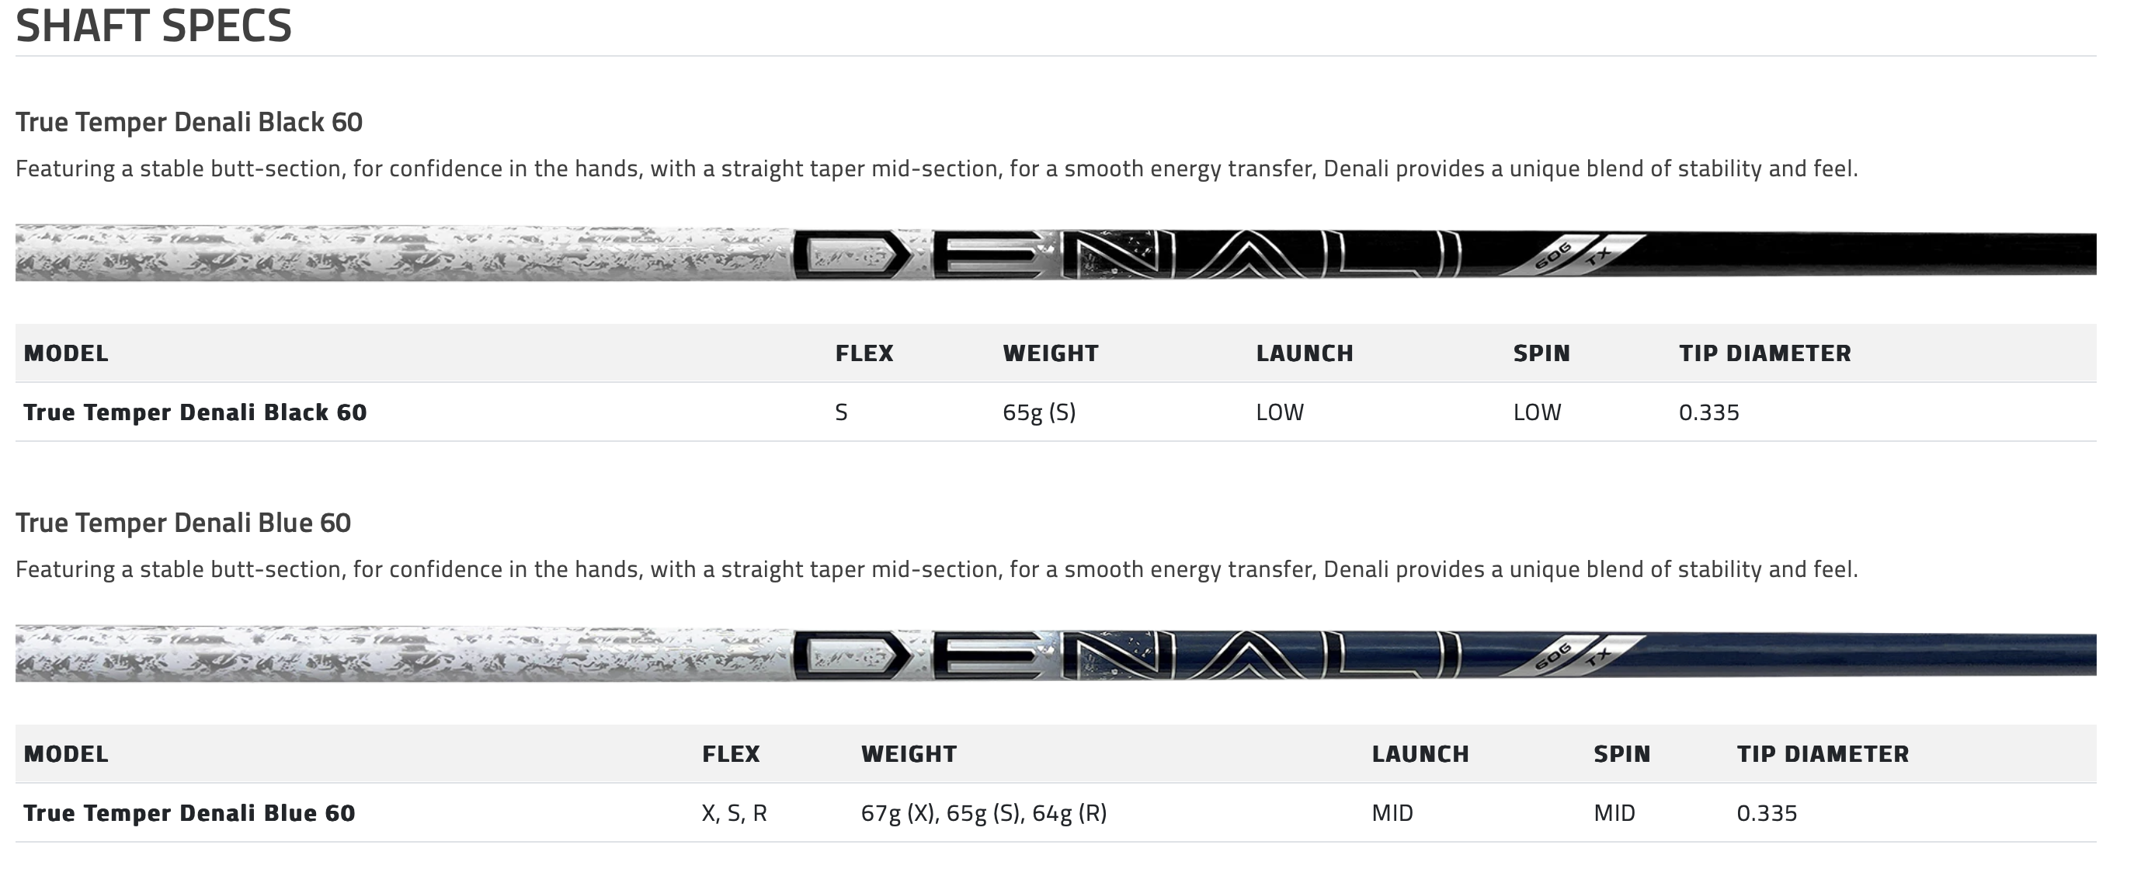The width and height of the screenshot is (2134, 890).
Task: Click the True Temper Denali Blue 60 heading
Action: 183,523
